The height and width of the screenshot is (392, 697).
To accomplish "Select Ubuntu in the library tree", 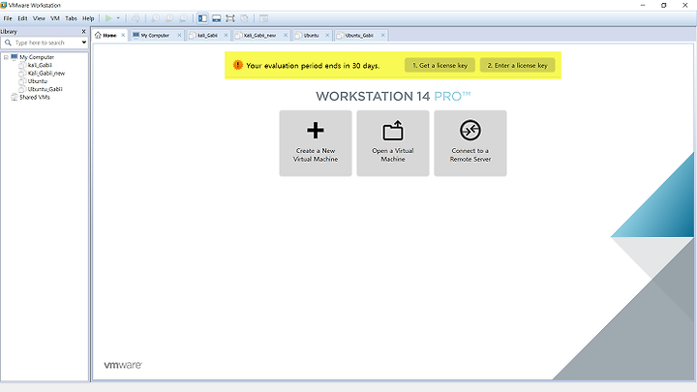I will tap(38, 81).
